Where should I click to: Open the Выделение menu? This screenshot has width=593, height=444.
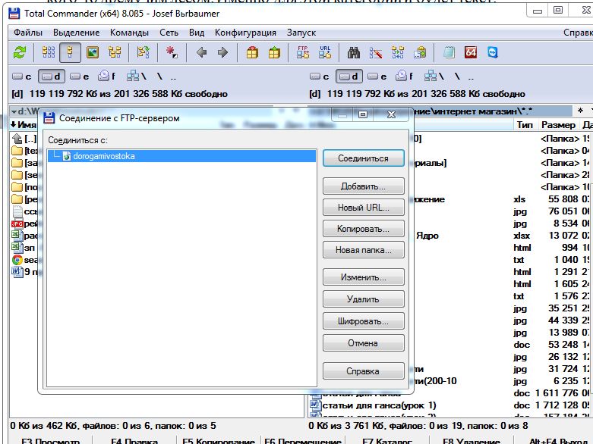[x=77, y=33]
